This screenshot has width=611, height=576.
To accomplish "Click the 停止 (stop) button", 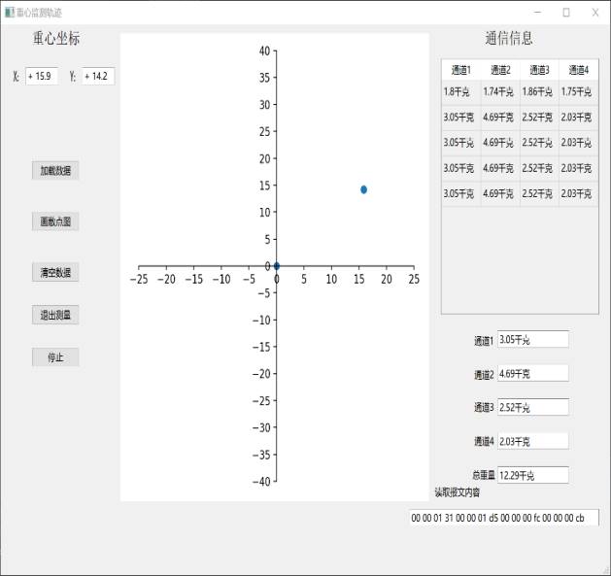I will coord(55,357).
